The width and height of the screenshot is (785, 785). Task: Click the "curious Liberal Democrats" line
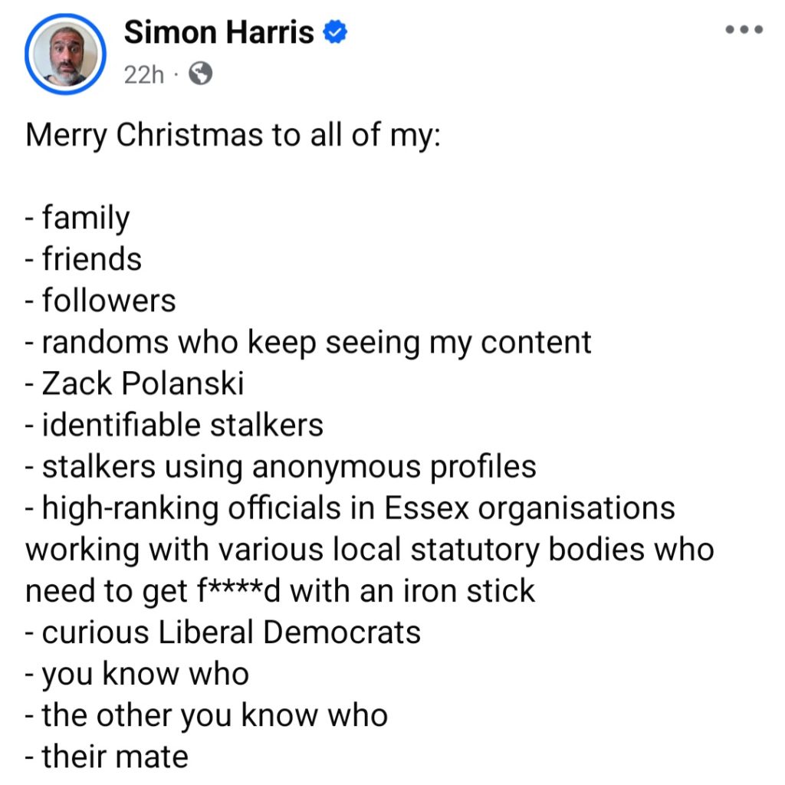click(231, 632)
